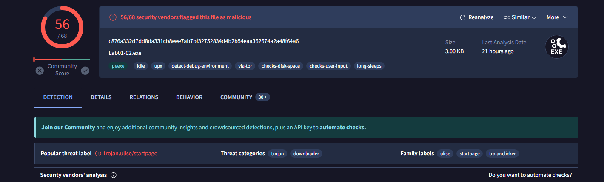Viewport: 604px width, 182px height.
Task: Click the Join our Community link
Action: coord(68,128)
